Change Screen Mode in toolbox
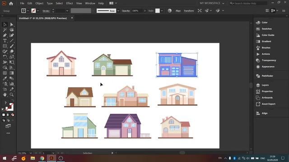This screenshot has height=162, width=289. [8, 126]
